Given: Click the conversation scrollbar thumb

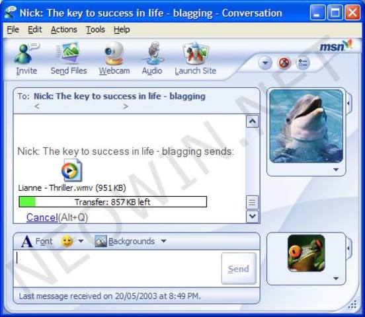Looking at the screenshot, I should [253, 202].
